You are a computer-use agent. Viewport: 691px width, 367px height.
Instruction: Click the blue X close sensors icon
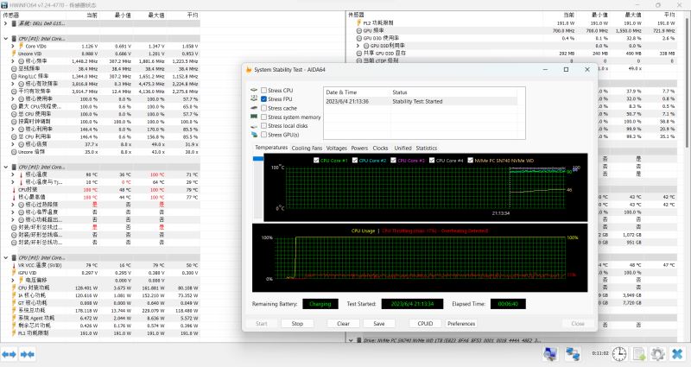pos(677,353)
